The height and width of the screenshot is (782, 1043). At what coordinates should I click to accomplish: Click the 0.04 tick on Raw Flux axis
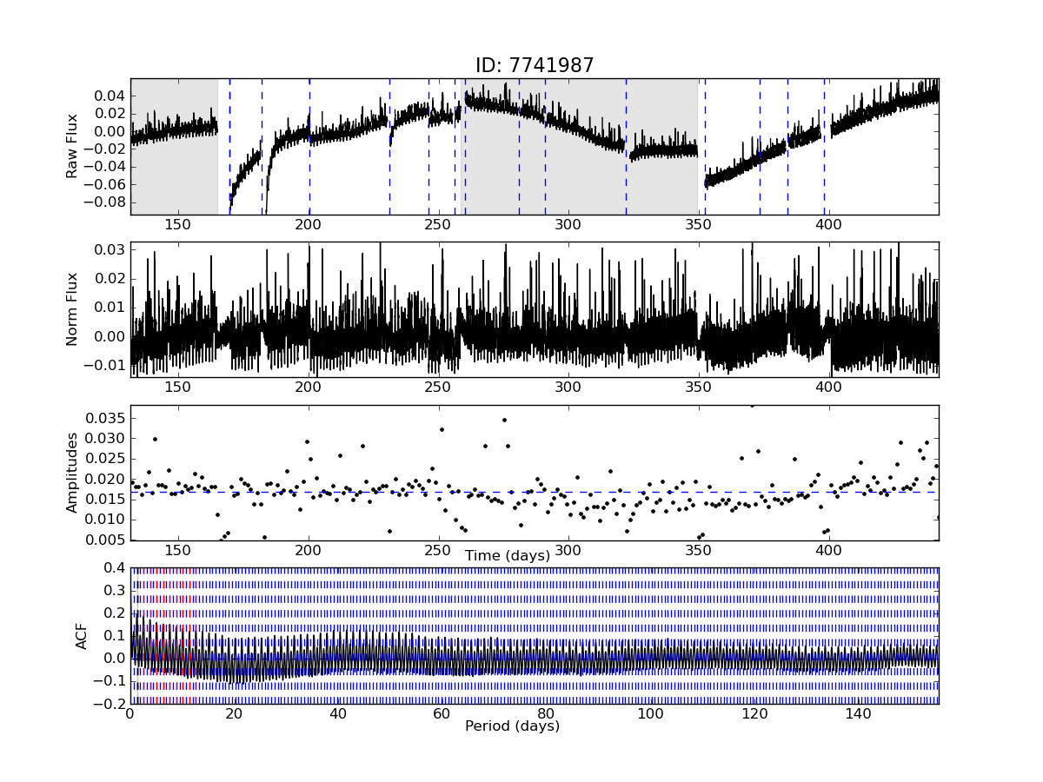[108, 96]
